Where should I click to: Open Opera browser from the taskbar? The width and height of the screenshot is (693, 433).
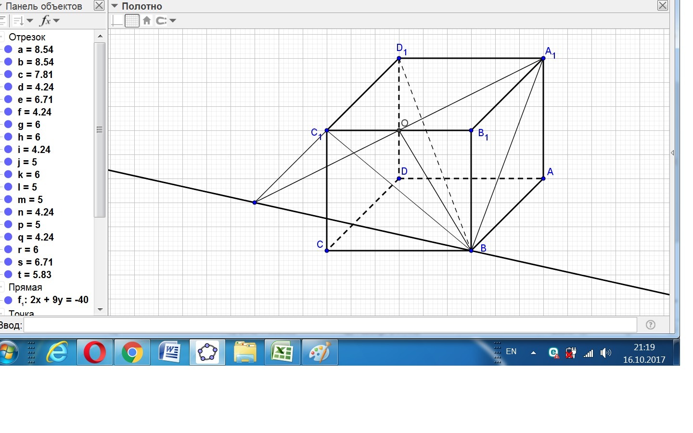click(95, 353)
